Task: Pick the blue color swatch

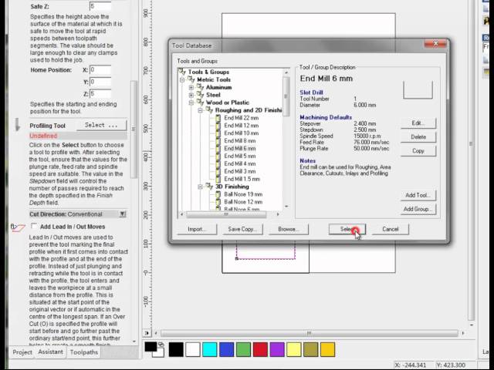Action: (226, 349)
